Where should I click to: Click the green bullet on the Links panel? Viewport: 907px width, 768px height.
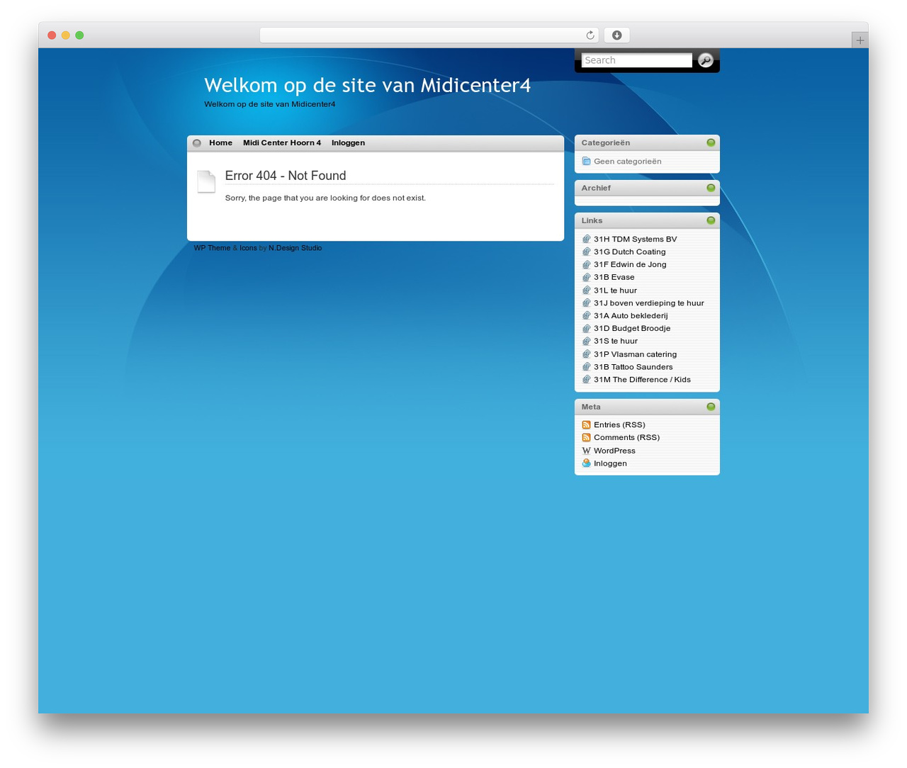point(711,220)
